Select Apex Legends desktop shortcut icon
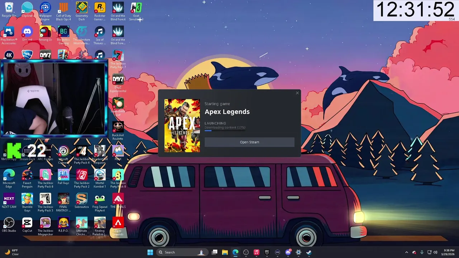 point(118,227)
